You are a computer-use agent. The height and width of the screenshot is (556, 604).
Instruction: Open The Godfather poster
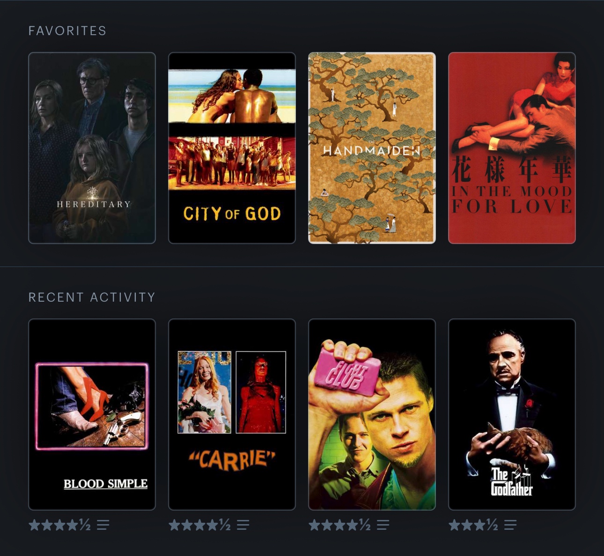pyautogui.click(x=512, y=415)
